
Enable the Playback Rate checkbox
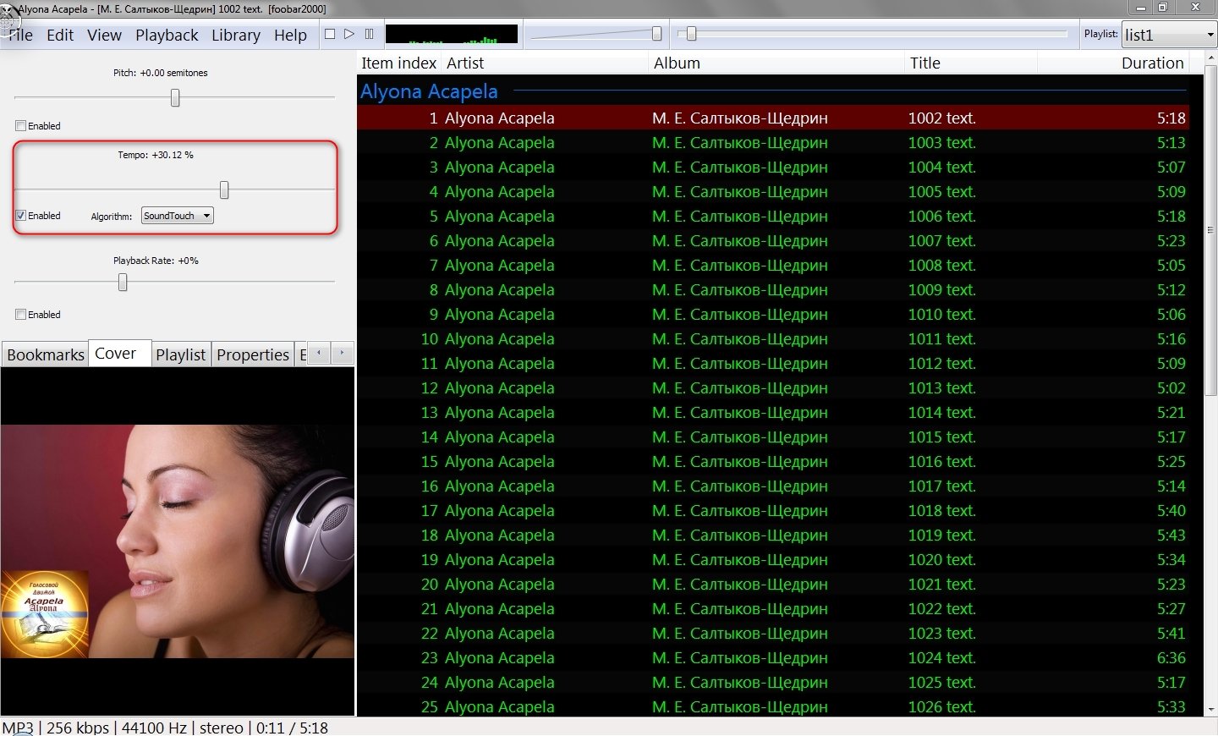coord(21,314)
